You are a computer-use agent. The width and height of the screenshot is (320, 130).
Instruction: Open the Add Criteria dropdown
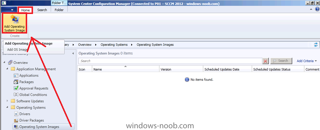tap(307, 61)
